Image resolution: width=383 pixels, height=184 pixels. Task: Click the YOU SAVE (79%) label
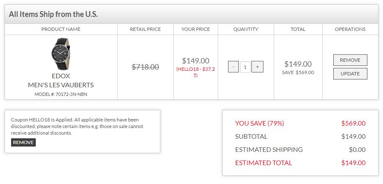pyautogui.click(x=259, y=123)
